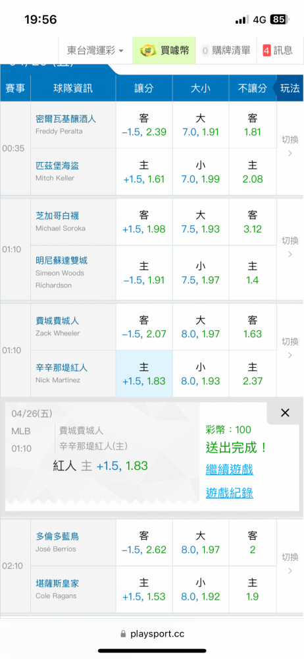Close the bet confirmation slip

pos(285,413)
